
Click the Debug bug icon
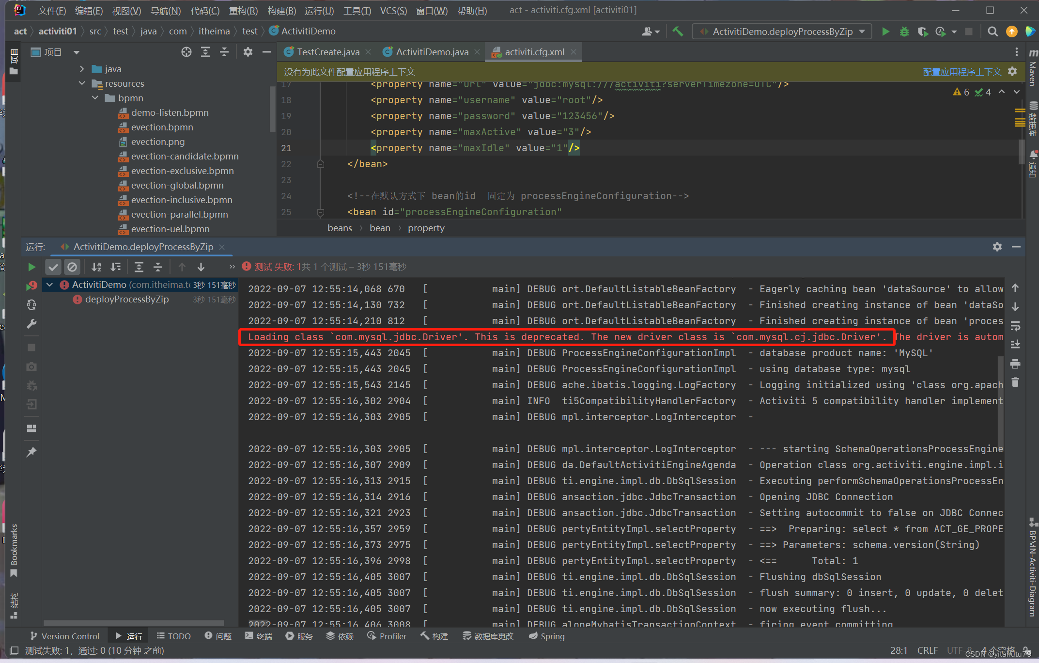[x=904, y=32]
